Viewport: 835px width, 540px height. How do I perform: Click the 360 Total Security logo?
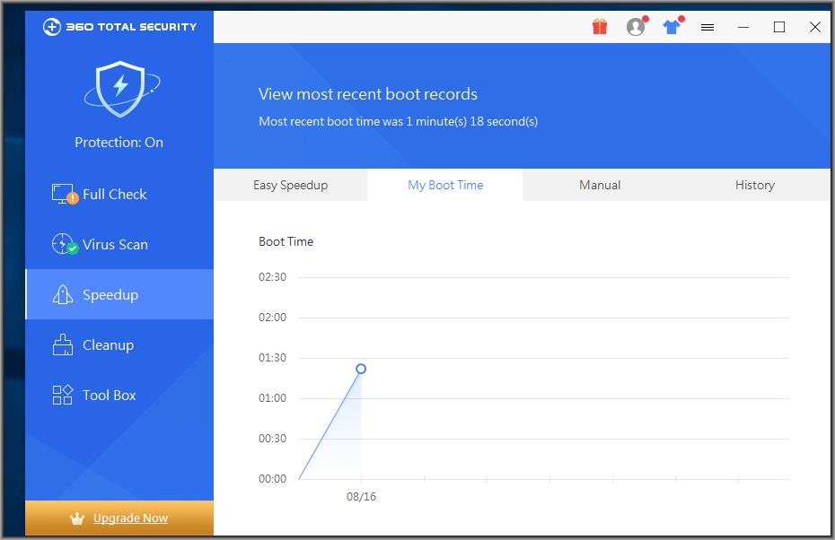tap(119, 27)
